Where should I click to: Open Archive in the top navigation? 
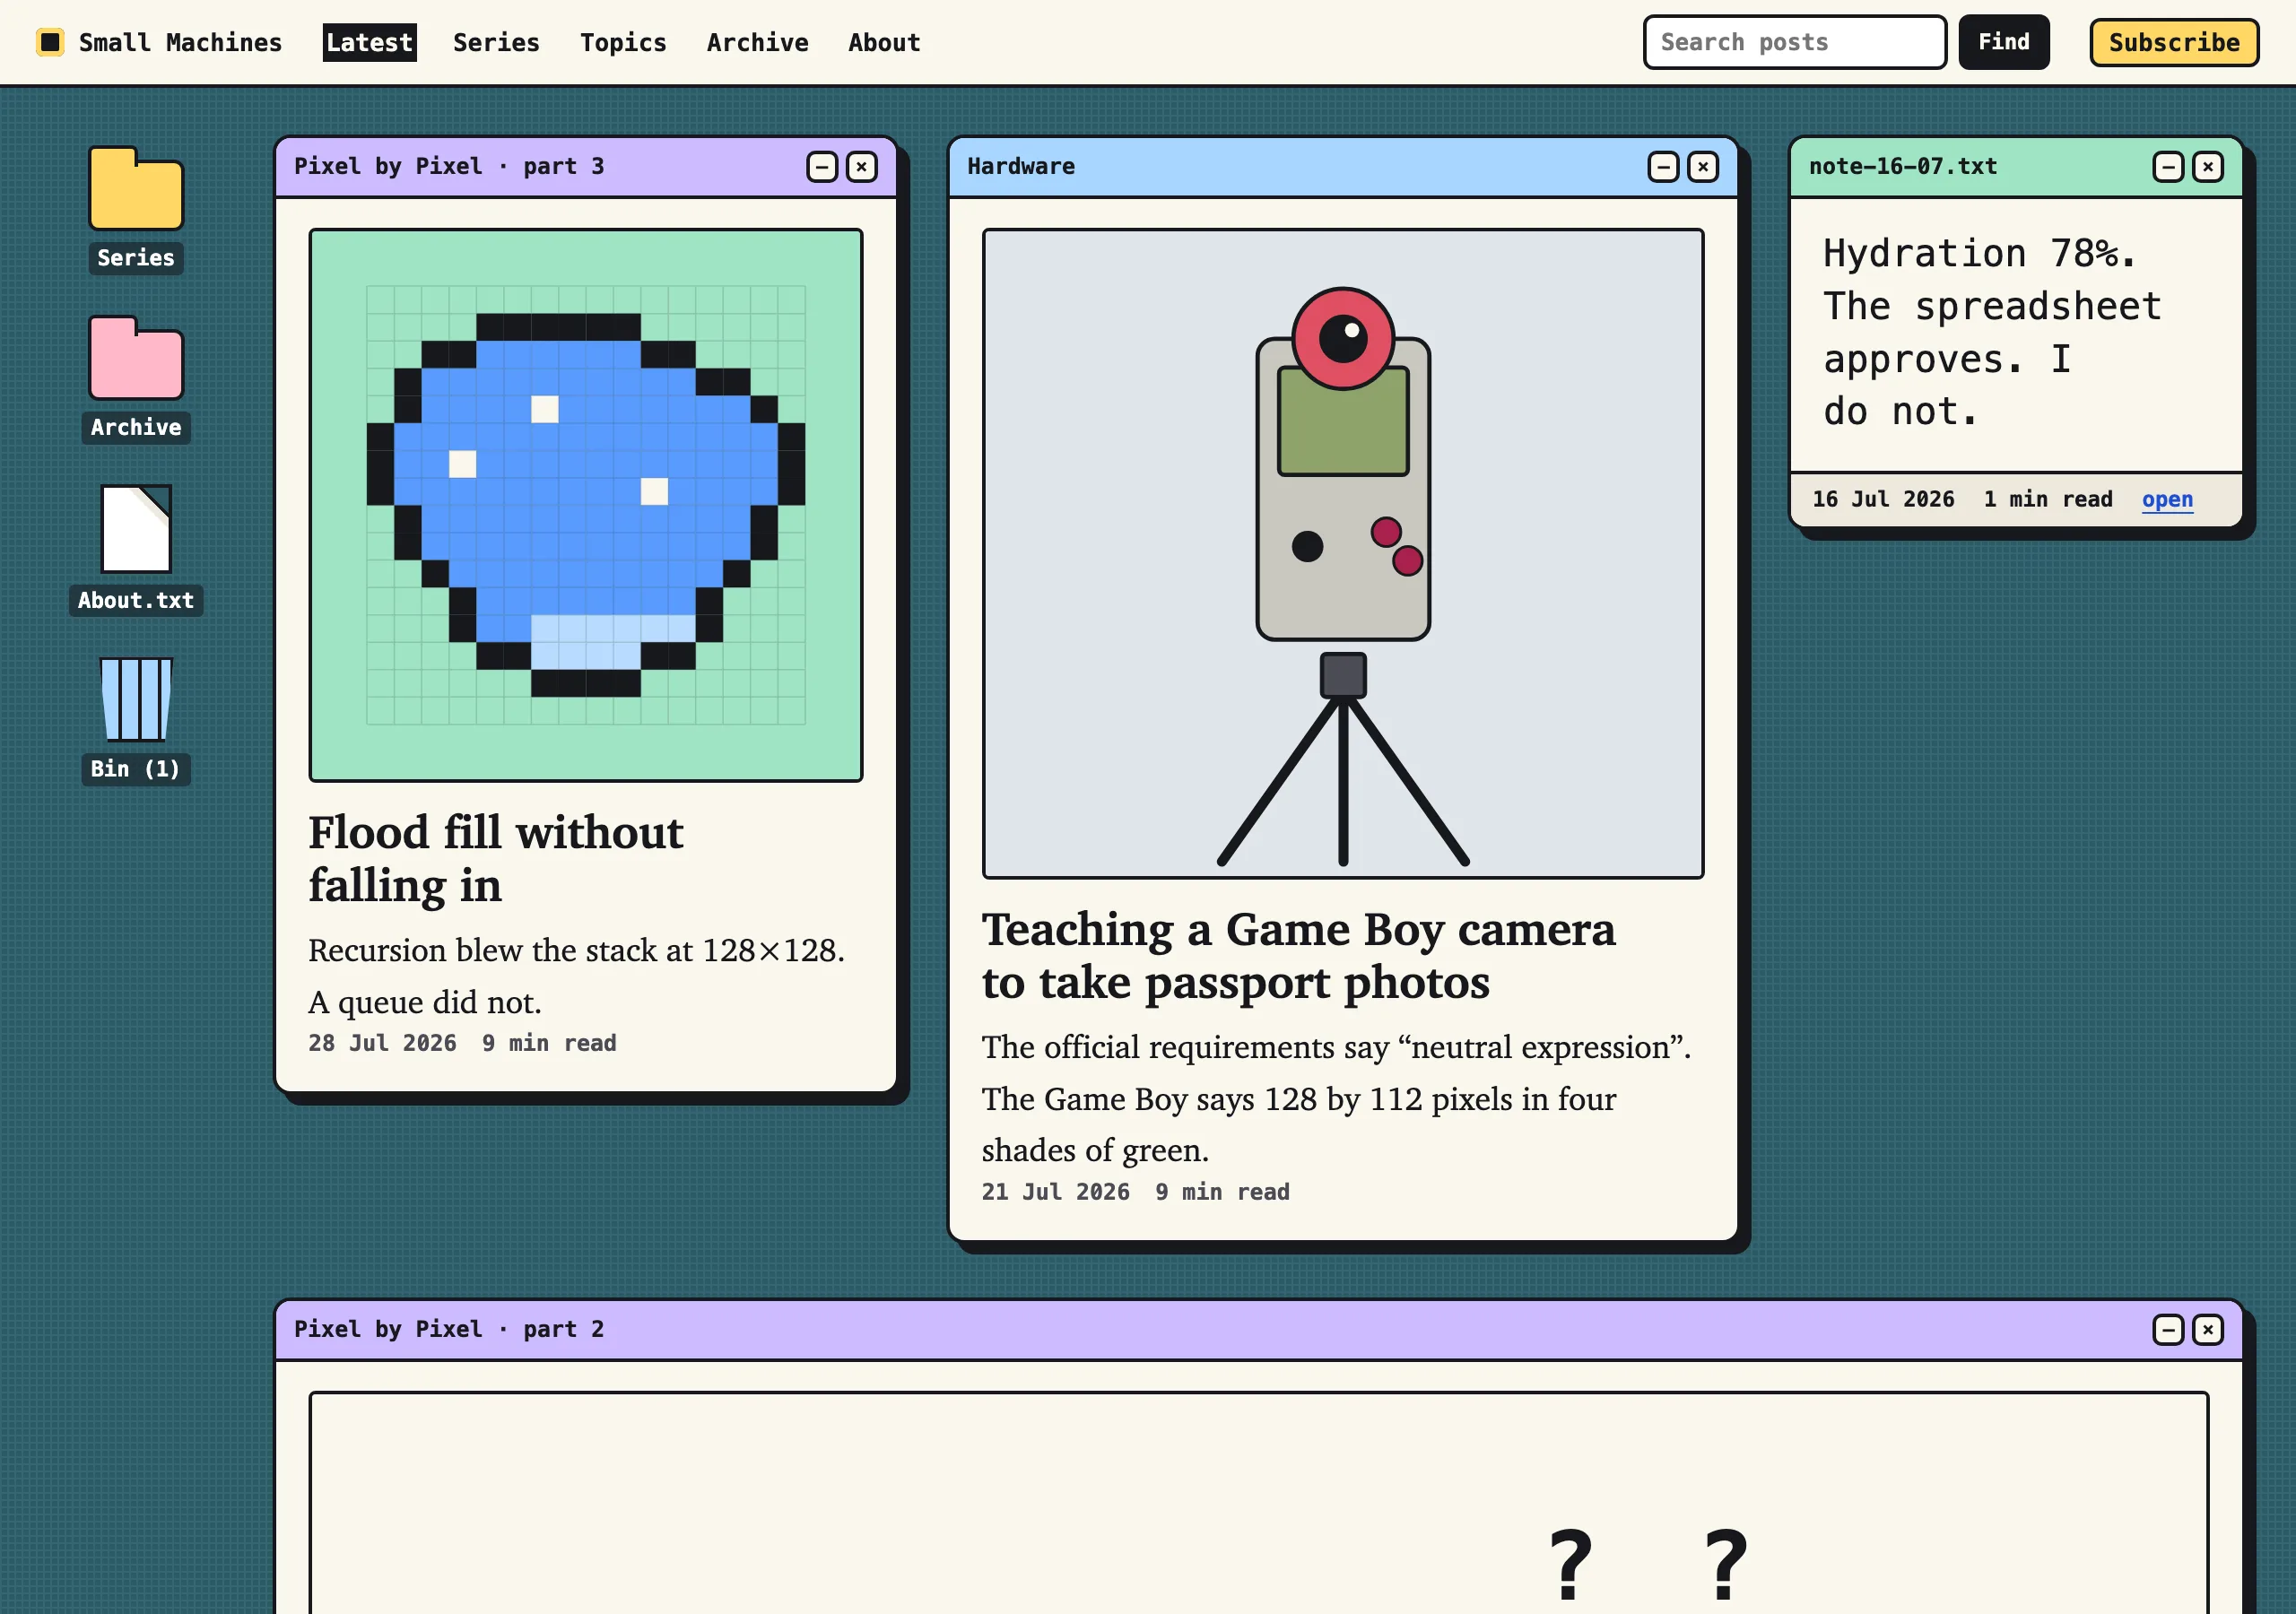coord(757,42)
